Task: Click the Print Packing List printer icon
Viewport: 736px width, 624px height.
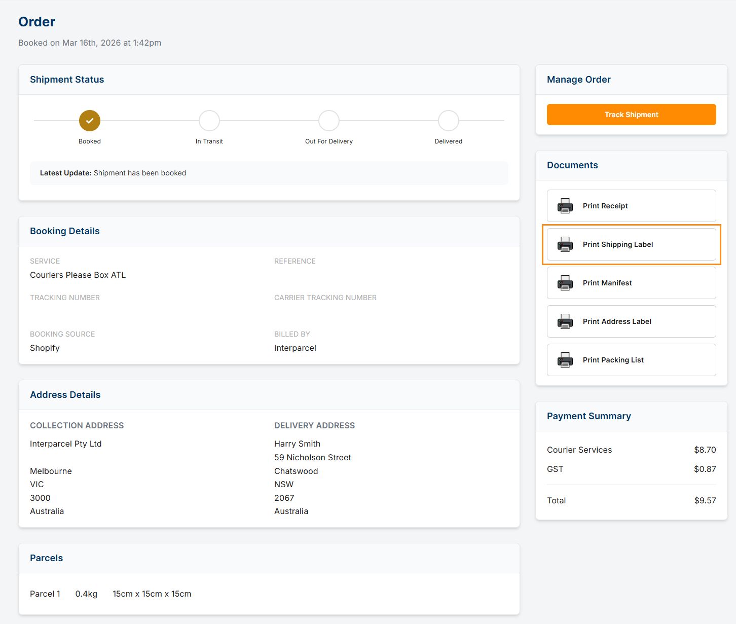Action: [565, 360]
